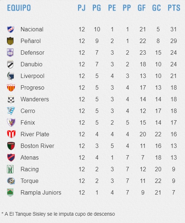Select the Atenas red-blue crest
Image resolution: width=185 pixels, height=223 pixels.
[11, 157]
